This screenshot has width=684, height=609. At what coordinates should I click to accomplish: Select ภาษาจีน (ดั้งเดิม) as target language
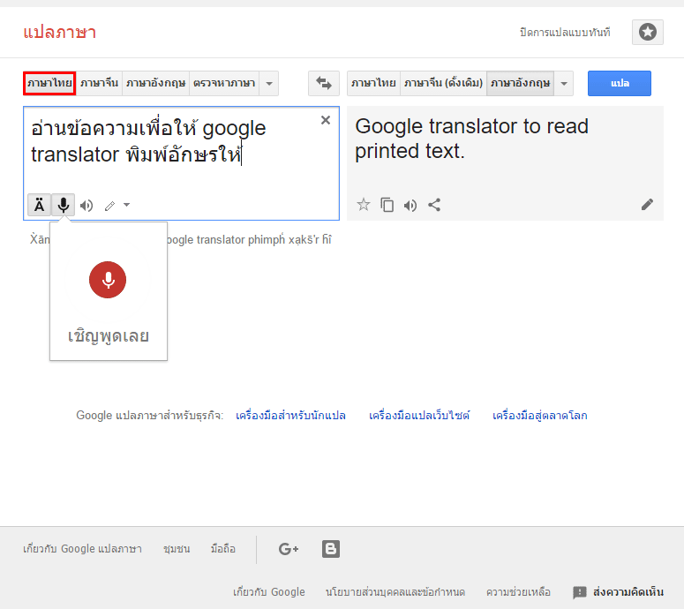[443, 83]
